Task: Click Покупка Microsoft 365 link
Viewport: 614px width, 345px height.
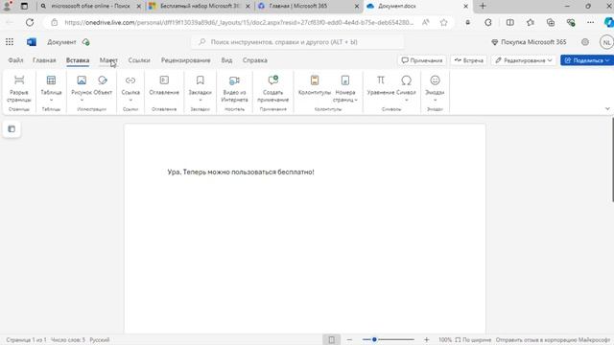Action: pos(529,42)
